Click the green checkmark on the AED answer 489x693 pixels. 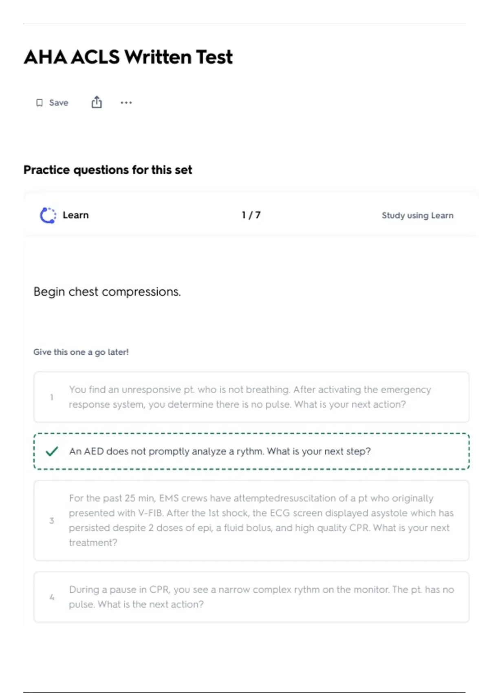[x=52, y=451]
